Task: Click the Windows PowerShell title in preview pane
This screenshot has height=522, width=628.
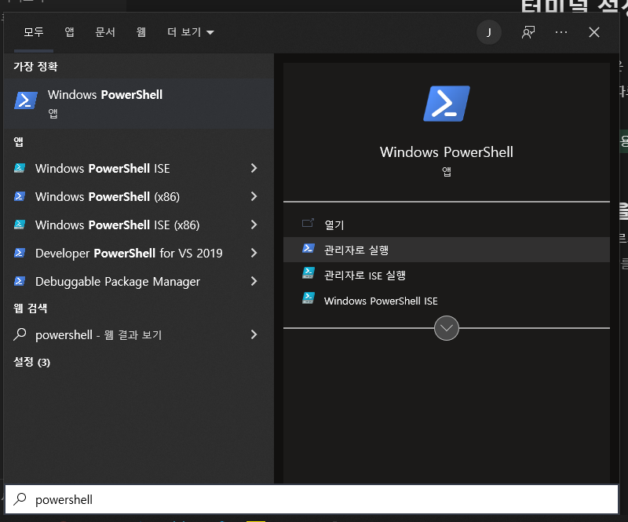Action: [x=446, y=152]
